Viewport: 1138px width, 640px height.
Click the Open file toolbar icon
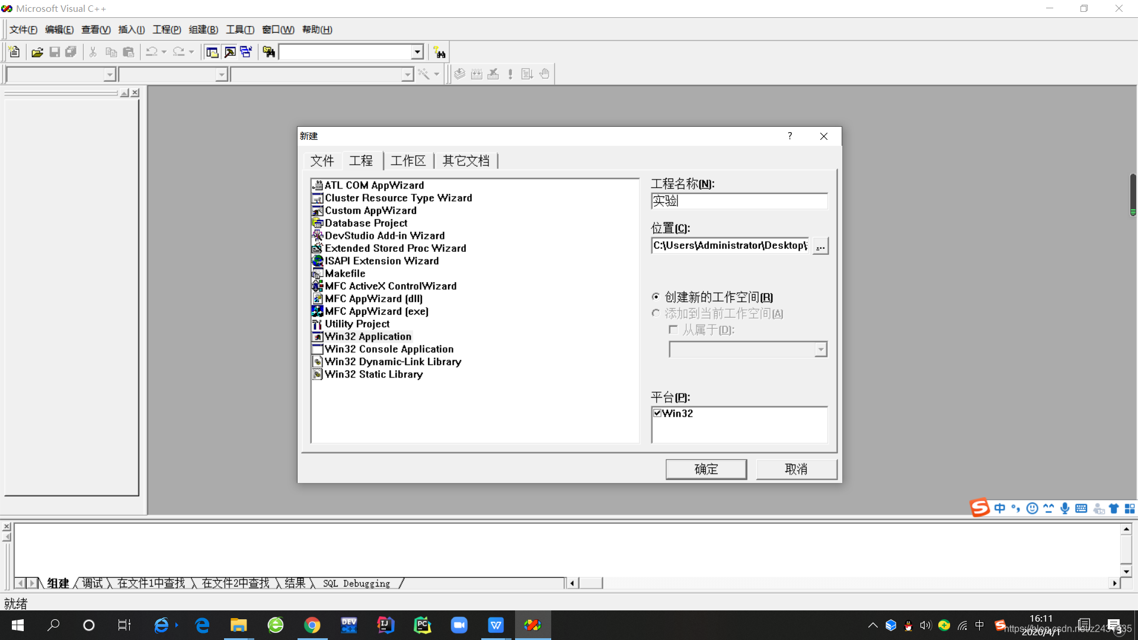pos(37,52)
